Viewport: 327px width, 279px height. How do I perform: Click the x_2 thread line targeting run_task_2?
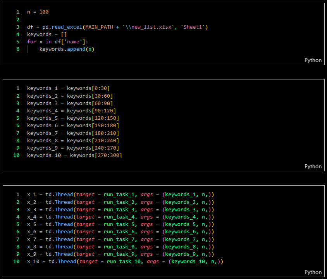120,202
